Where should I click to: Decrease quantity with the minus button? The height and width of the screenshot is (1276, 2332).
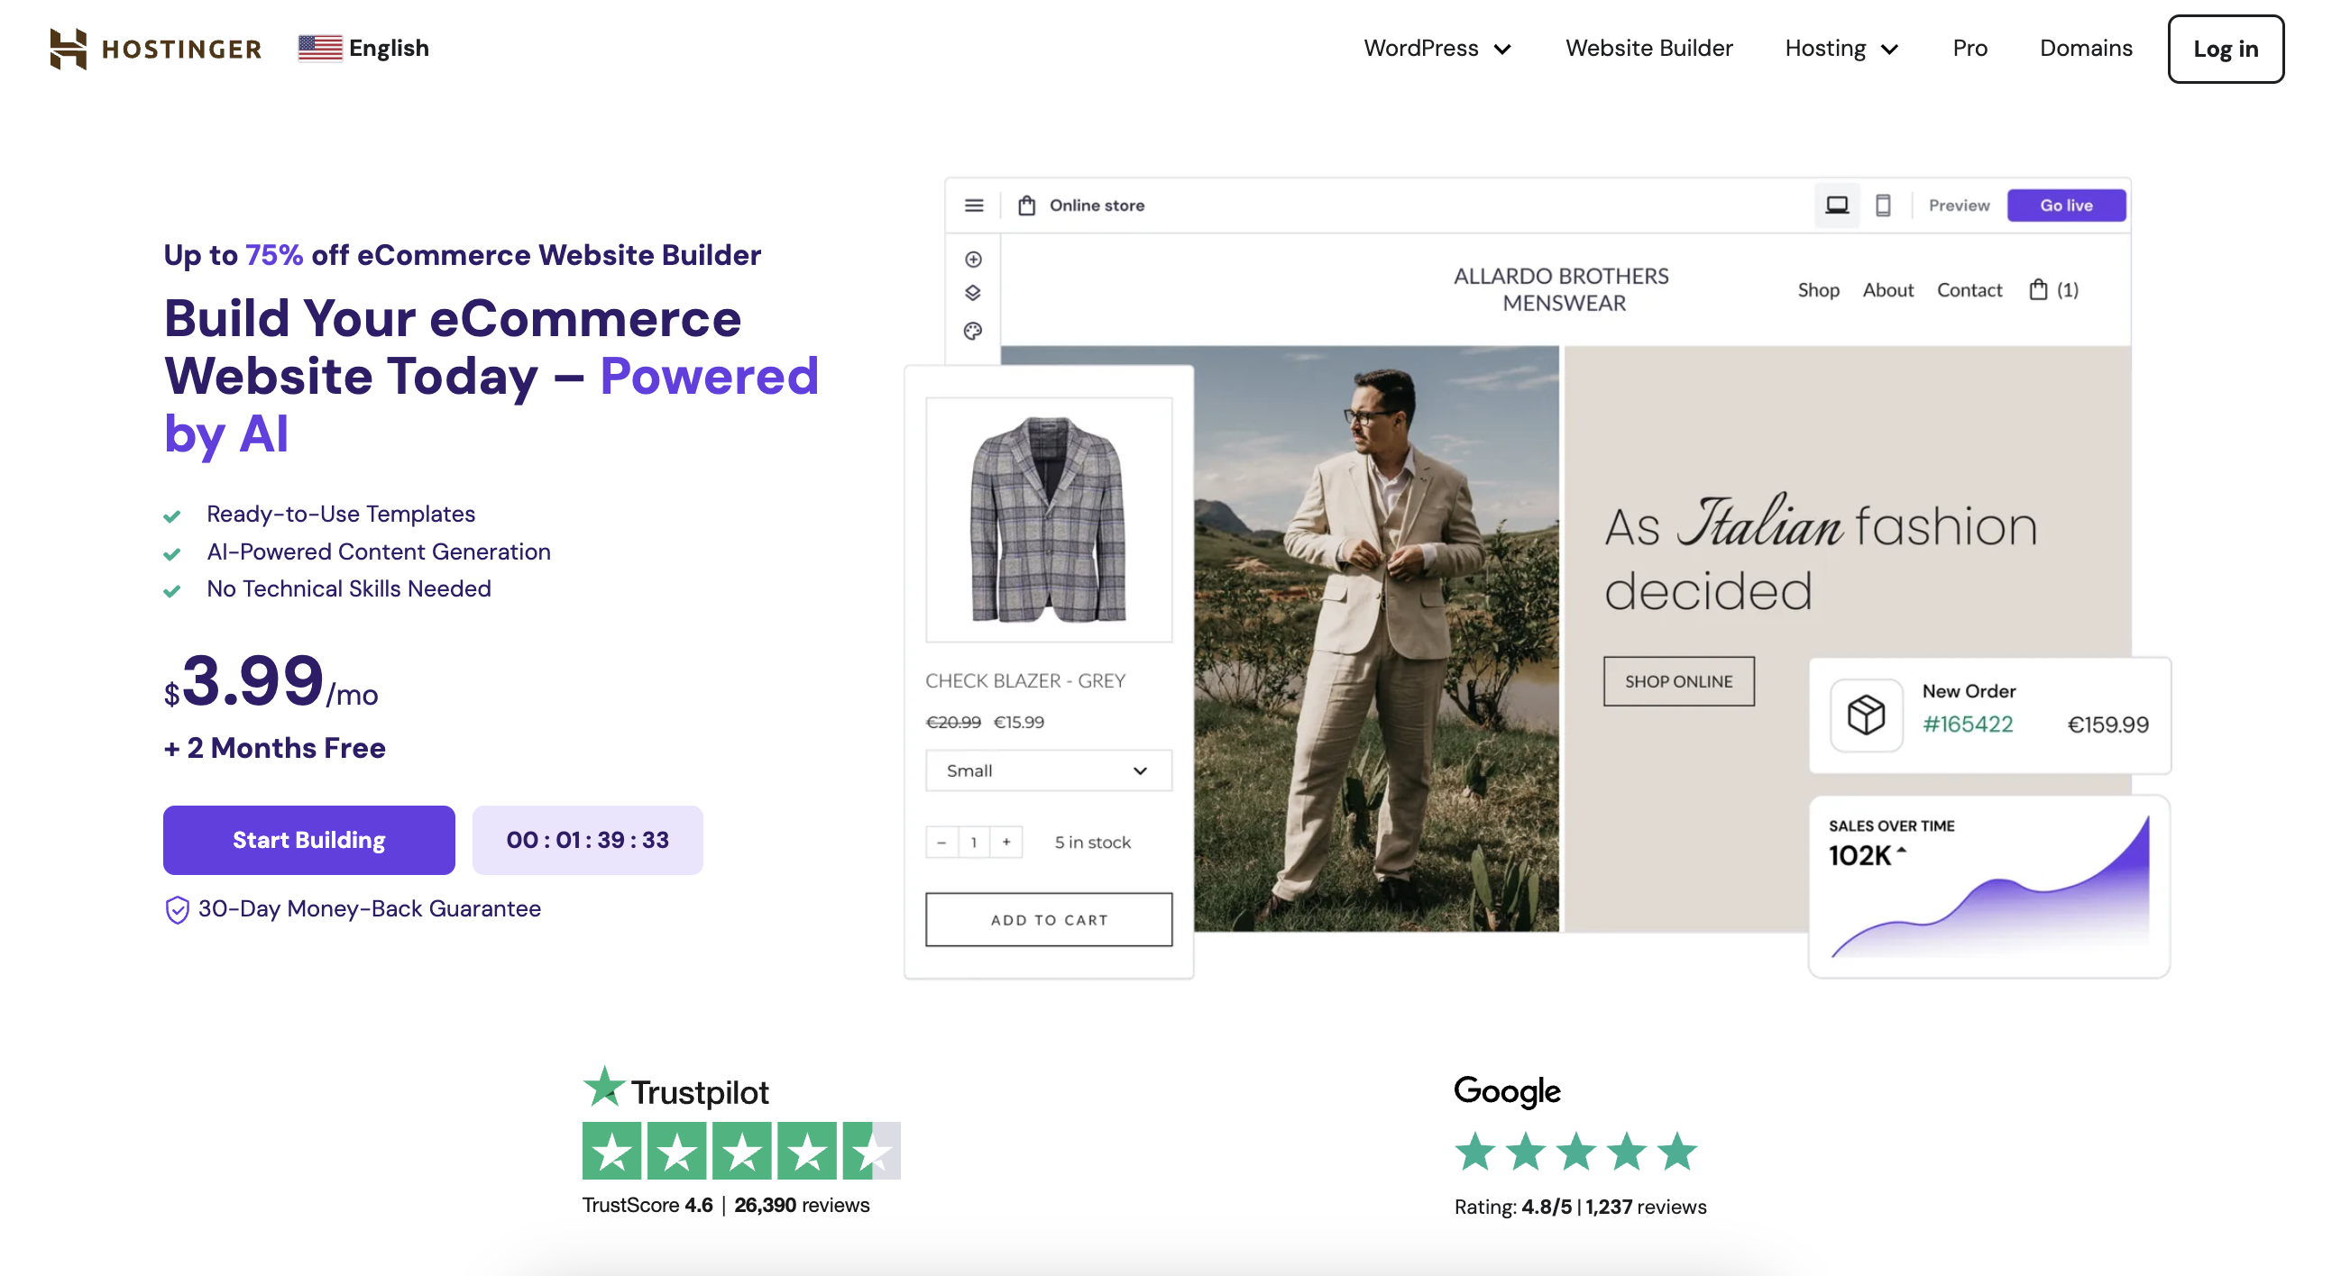click(941, 841)
